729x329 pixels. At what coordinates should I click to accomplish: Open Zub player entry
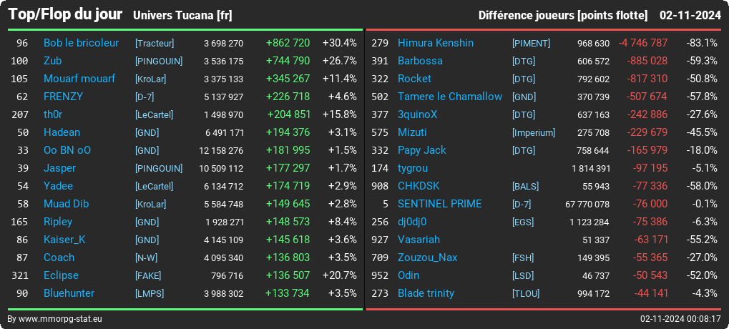pos(52,61)
